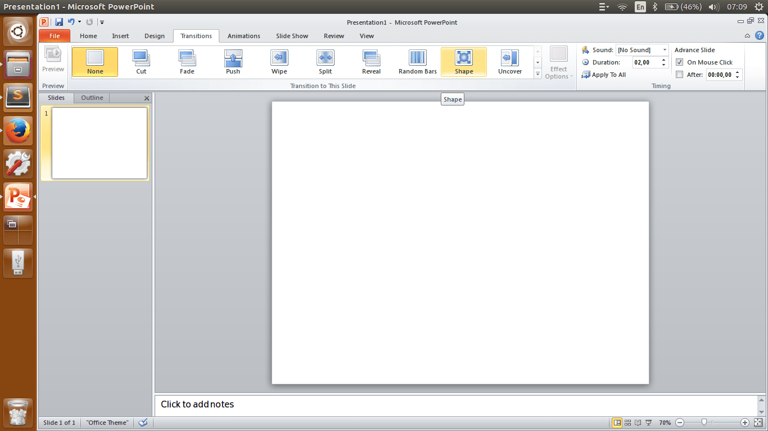Enable the After advance checkbox

680,75
